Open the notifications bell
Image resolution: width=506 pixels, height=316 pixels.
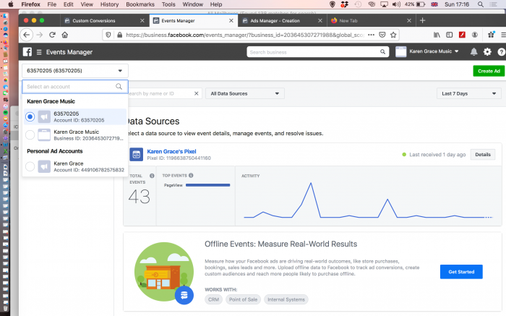pos(473,51)
